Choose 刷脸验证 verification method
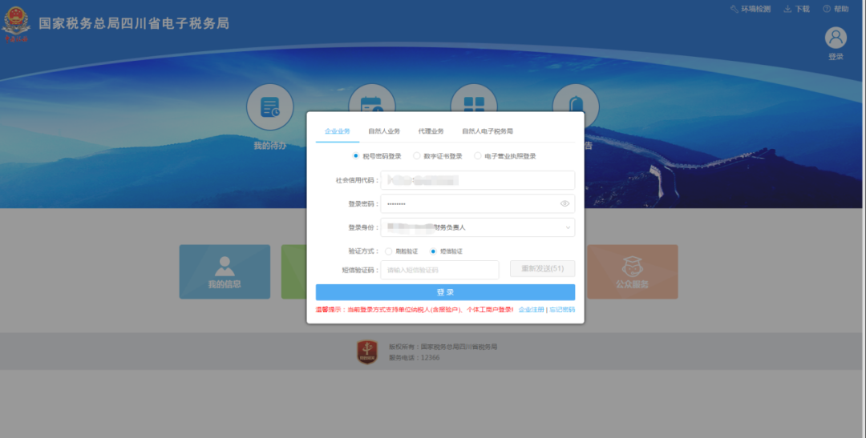This screenshot has width=866, height=438. click(389, 251)
